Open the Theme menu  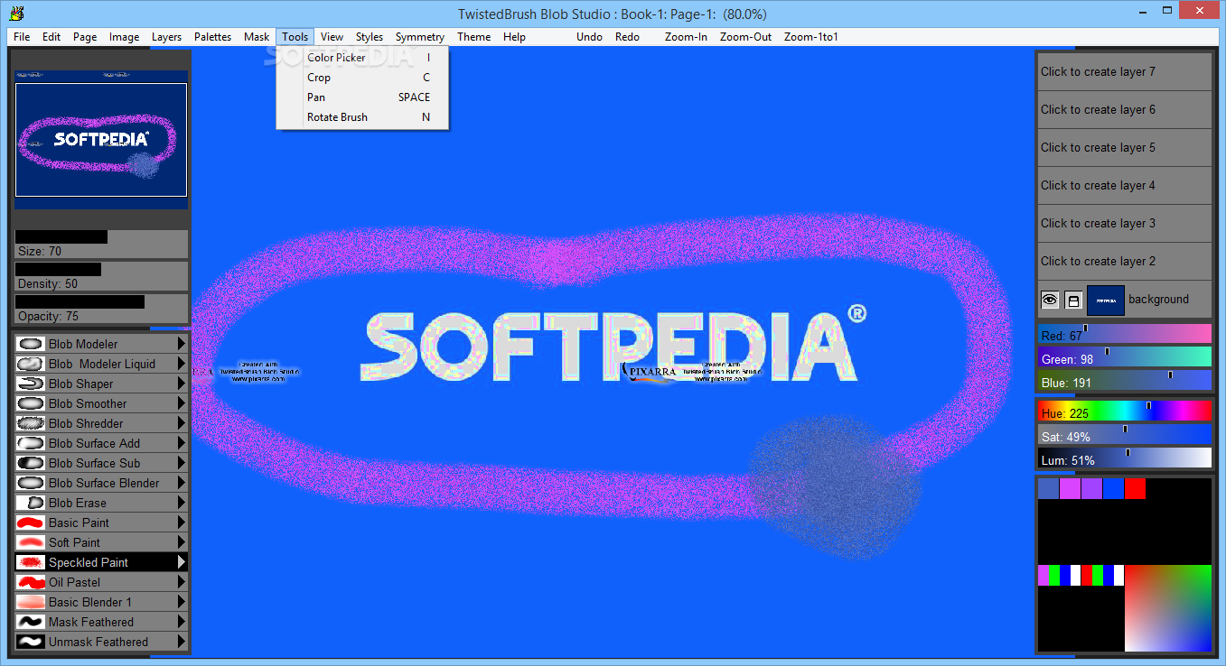tap(473, 37)
